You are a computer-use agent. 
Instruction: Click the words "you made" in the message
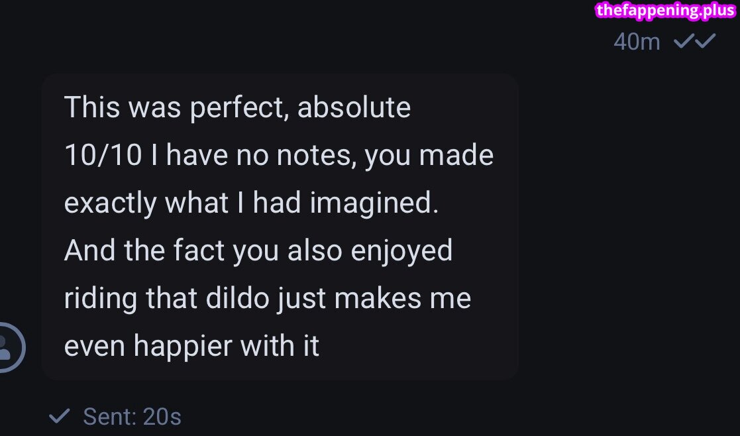point(429,155)
